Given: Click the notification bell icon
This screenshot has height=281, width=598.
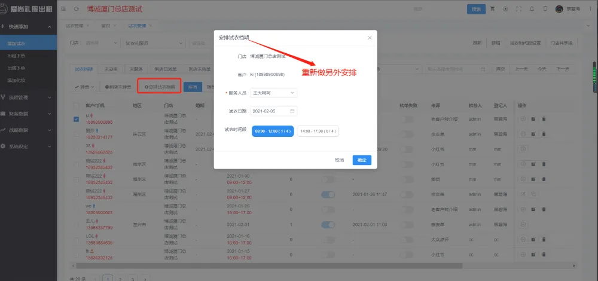Looking at the screenshot, I should [x=530, y=9].
